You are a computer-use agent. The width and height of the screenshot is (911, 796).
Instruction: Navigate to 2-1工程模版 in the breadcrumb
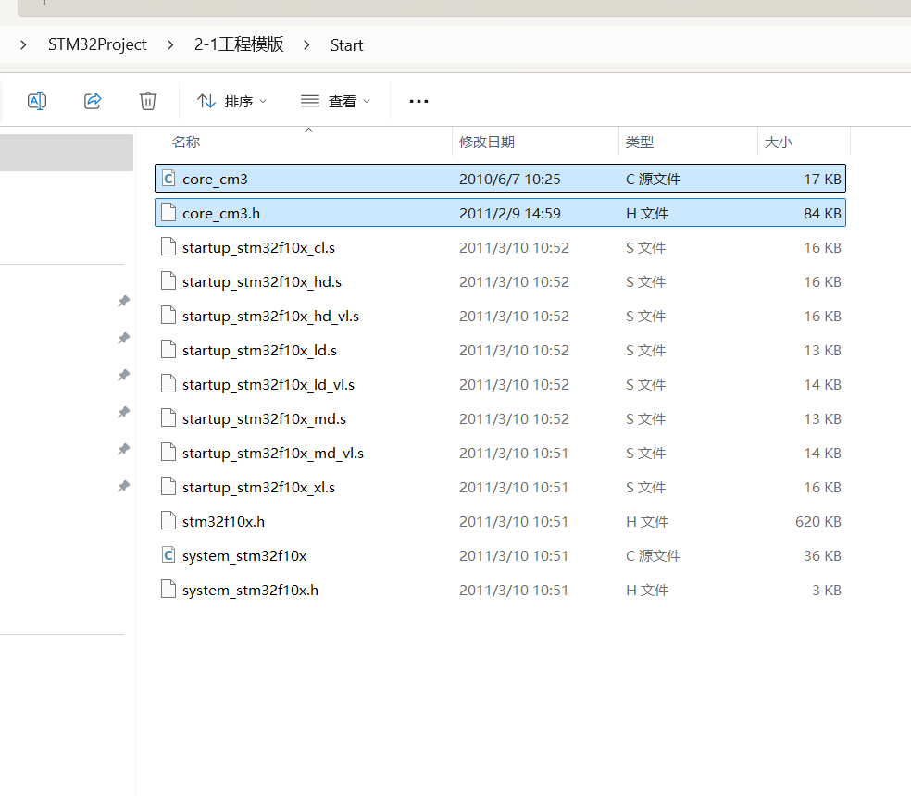(239, 44)
